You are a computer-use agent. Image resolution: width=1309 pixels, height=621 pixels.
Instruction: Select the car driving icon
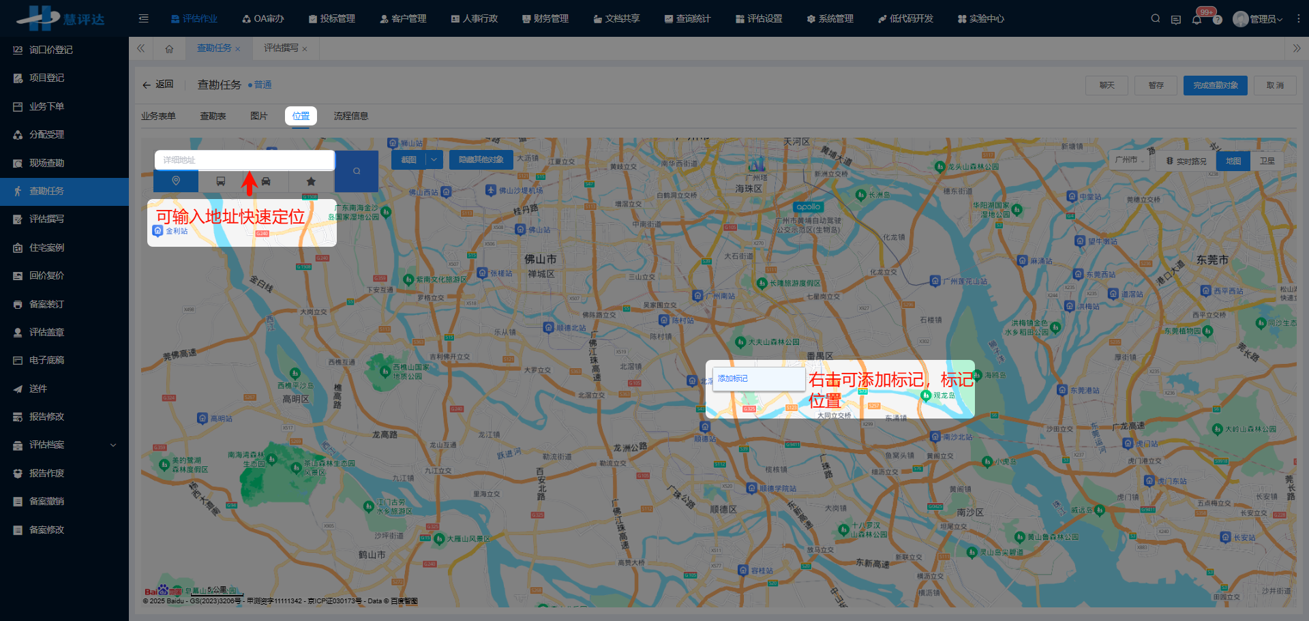266,181
